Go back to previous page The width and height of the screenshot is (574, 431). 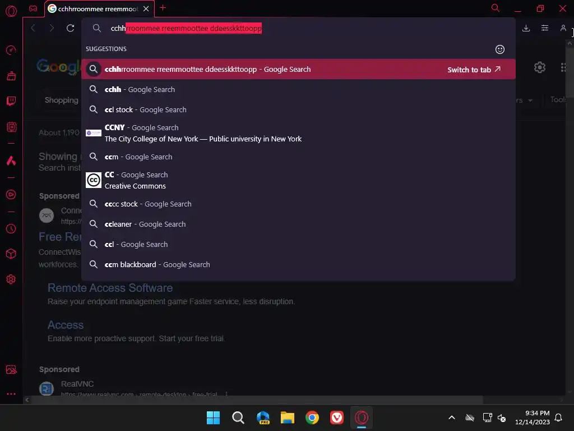click(x=33, y=28)
